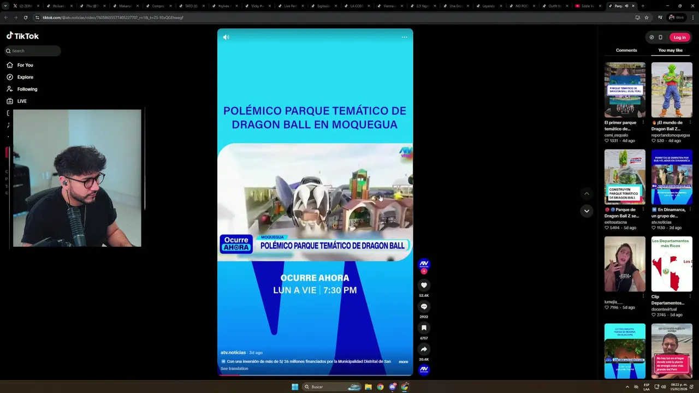This screenshot has height=393, width=699.
Task: Open the LIVE section
Action: click(x=17, y=101)
